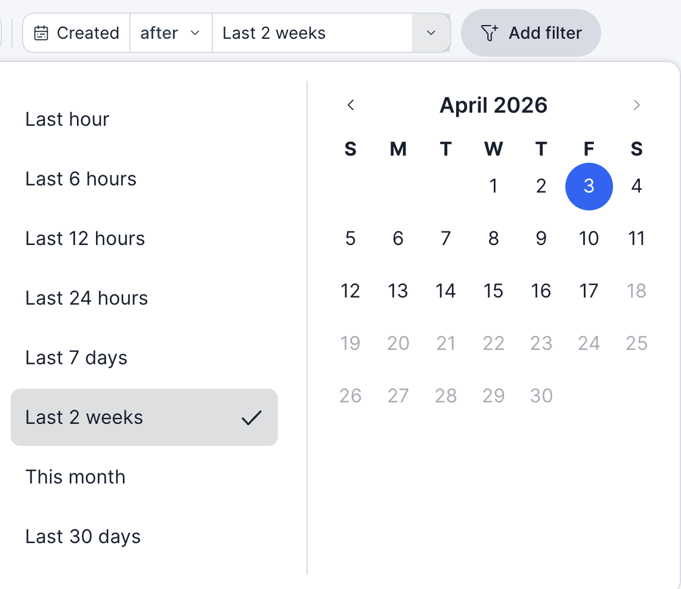The image size is (681, 589).
Task: Choose the 'This month' option
Action: click(144, 477)
